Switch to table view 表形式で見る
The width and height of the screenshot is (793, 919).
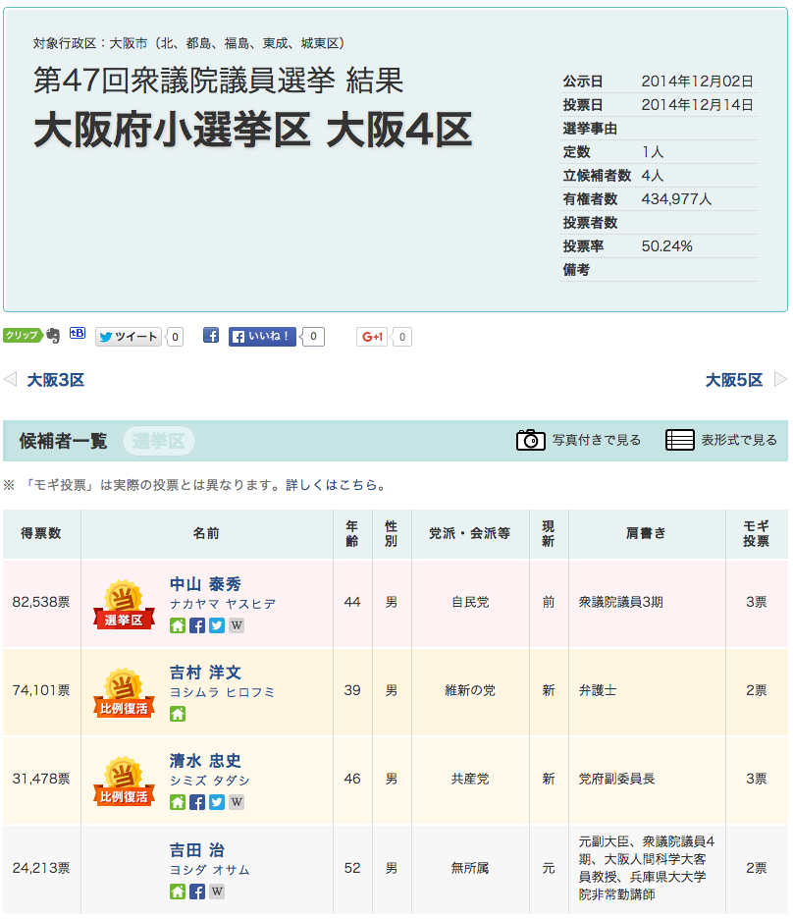721,440
